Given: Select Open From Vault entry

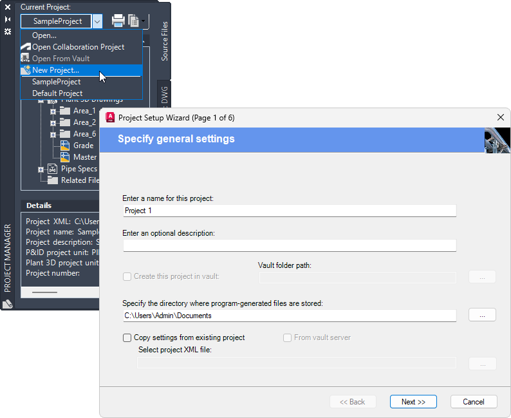Looking at the screenshot, I should point(82,59).
